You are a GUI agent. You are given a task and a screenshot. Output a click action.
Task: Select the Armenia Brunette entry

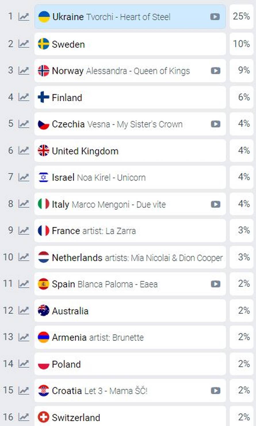pos(98,337)
